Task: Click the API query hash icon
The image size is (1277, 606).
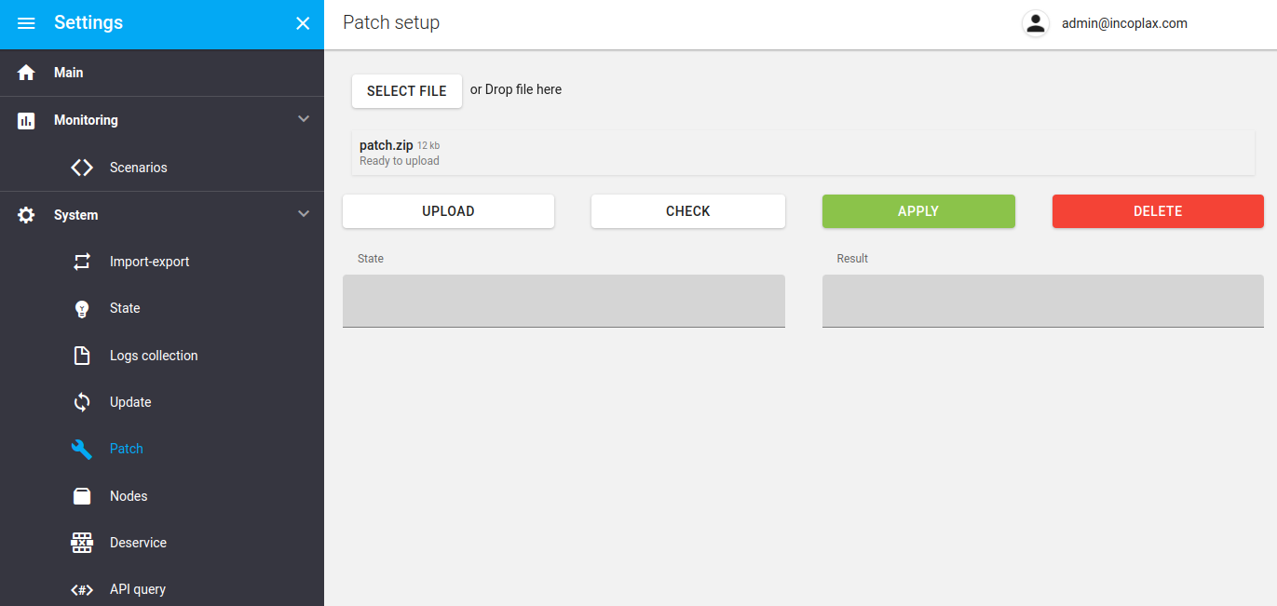Action: pos(82,589)
